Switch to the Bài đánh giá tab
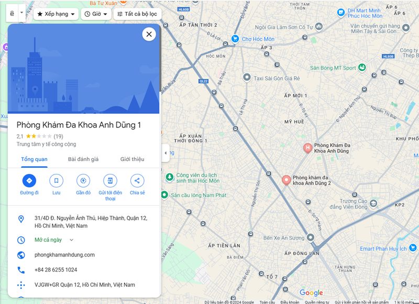419x304 pixels. pos(83,159)
